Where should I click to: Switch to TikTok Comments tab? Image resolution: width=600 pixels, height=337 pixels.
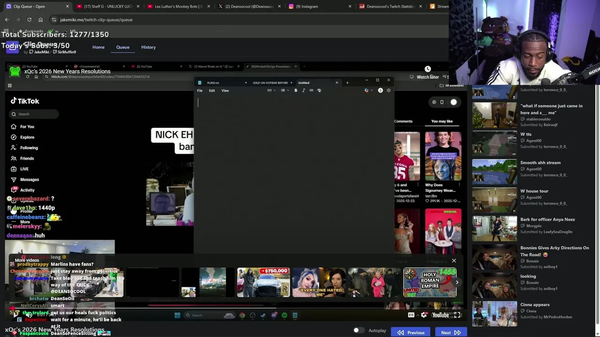point(403,121)
